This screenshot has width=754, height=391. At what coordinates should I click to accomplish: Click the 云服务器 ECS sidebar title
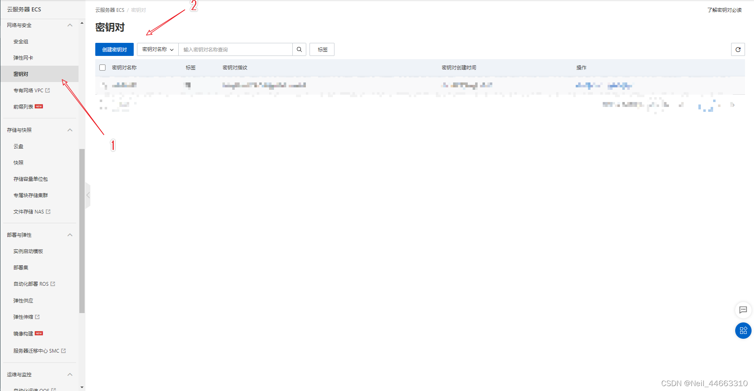click(x=24, y=9)
